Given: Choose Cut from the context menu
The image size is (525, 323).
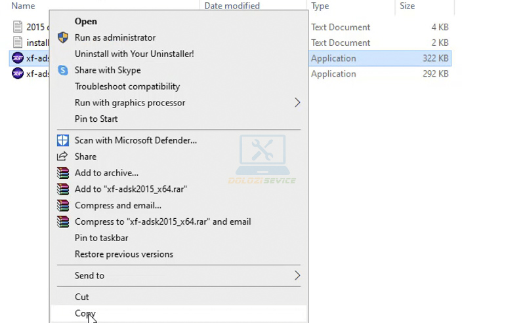Looking at the screenshot, I should [x=82, y=297].
